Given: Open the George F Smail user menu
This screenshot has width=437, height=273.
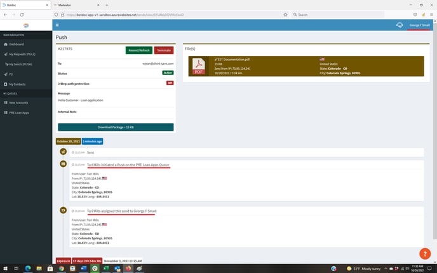Looking at the screenshot, I should pos(419,25).
